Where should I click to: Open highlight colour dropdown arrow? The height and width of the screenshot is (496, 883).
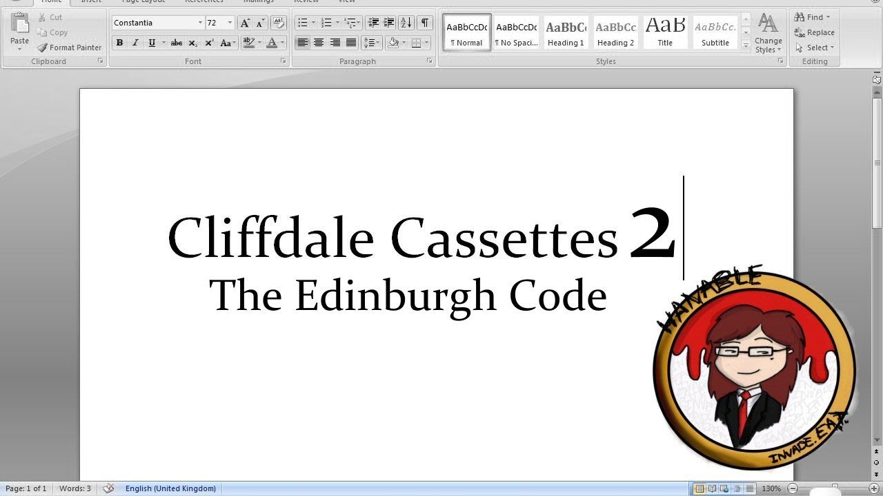(259, 43)
